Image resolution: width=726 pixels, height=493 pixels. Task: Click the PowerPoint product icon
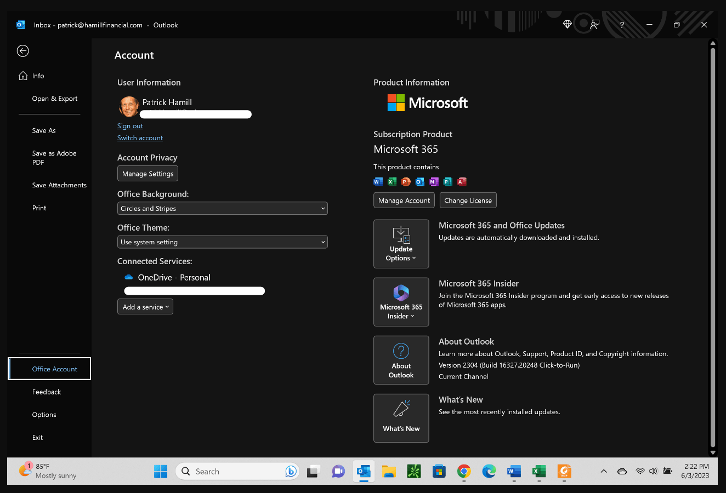(x=406, y=182)
